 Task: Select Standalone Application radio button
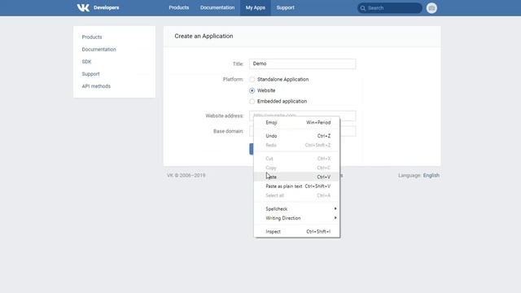click(252, 80)
